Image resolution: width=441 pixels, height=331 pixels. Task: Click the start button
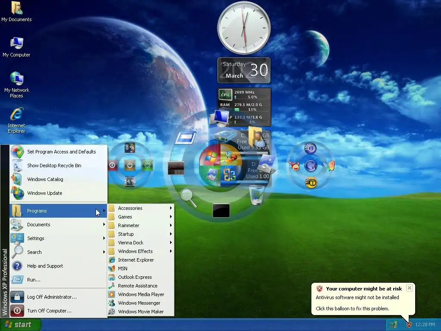[x=20, y=325]
